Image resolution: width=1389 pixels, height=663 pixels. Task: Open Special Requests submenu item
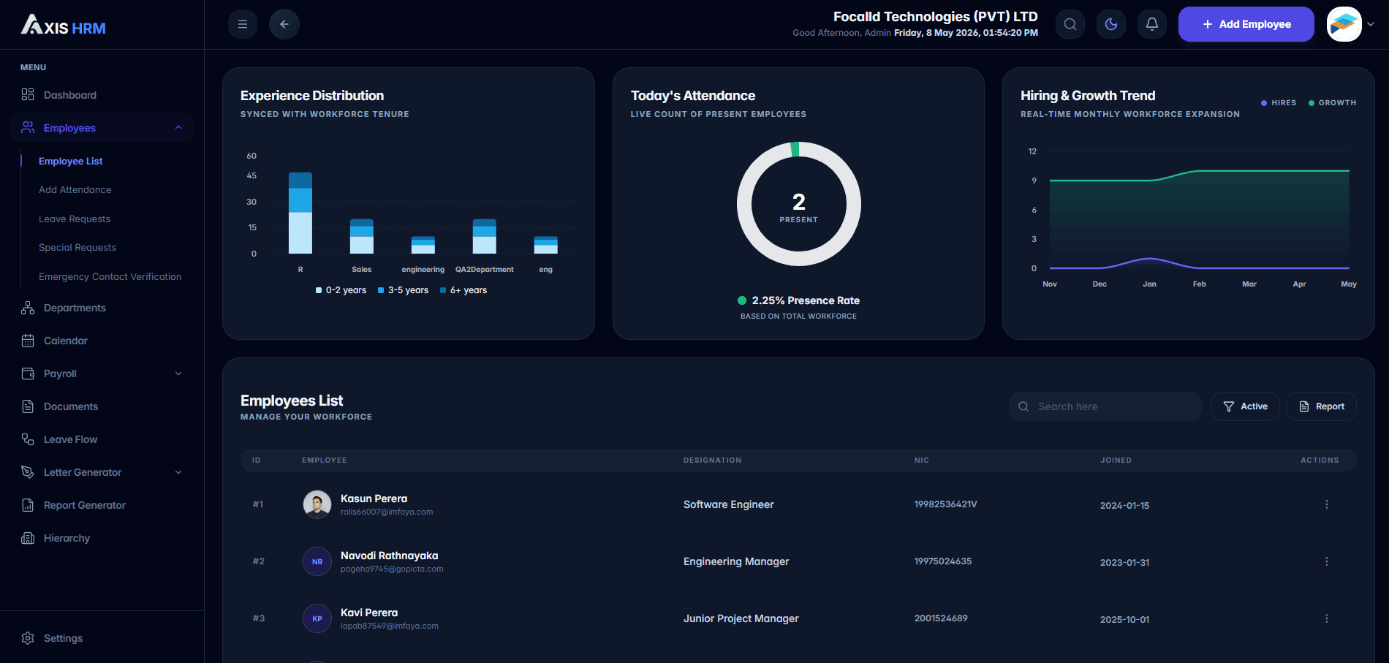pos(77,247)
